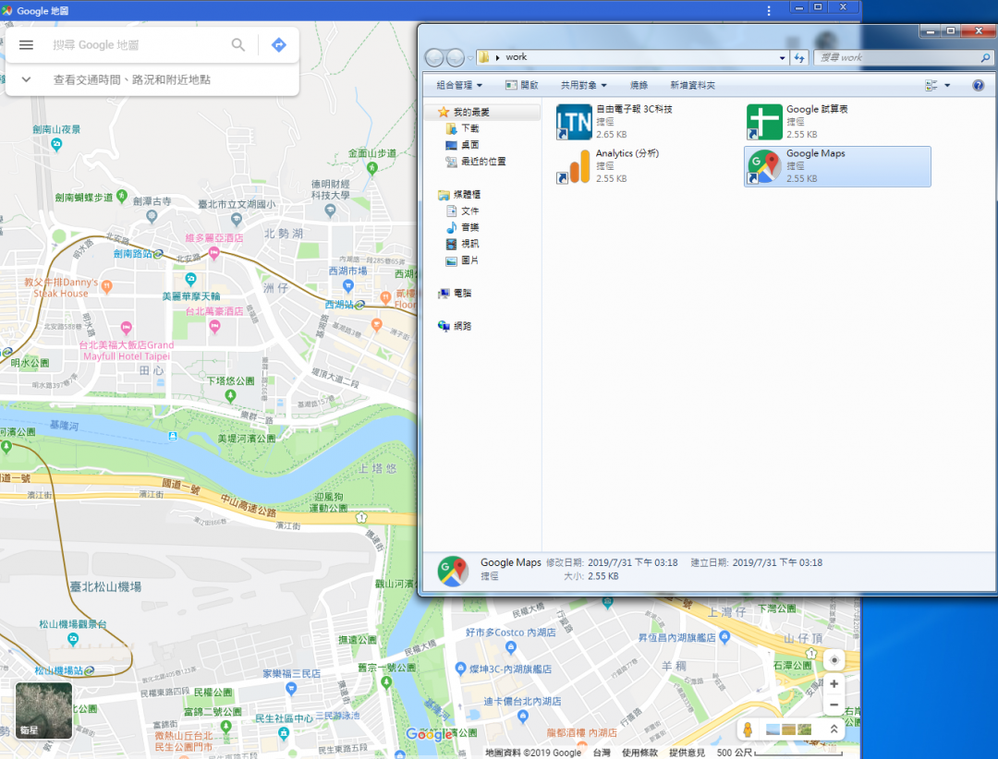This screenshot has height=759, width=998.
Task: Click the 教父牛排 Danny's Steak House marker
Action: [x=107, y=286]
